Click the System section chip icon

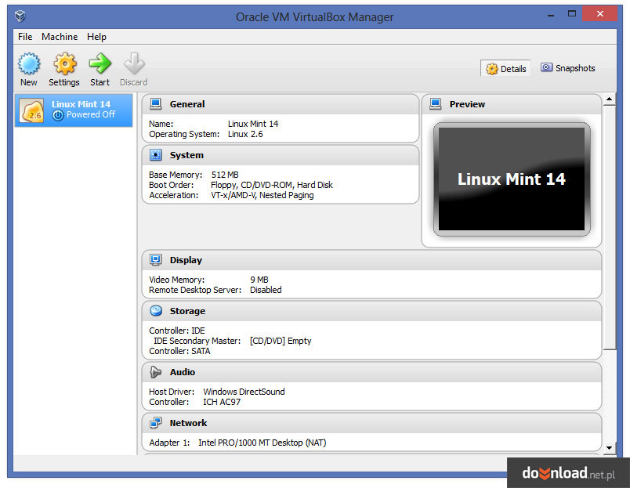[155, 155]
